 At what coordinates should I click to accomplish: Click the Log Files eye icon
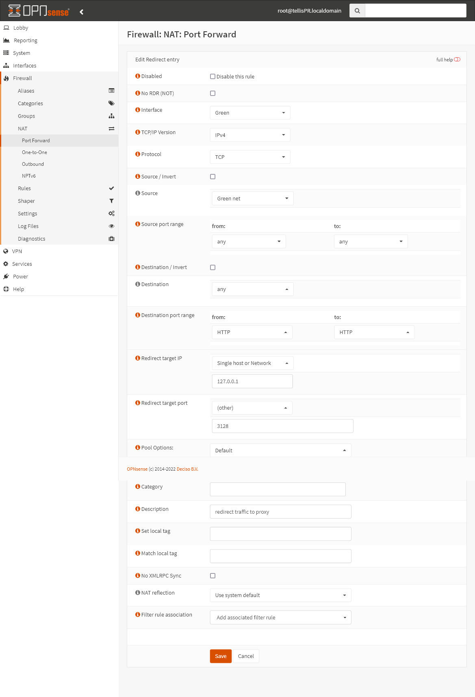tap(111, 226)
